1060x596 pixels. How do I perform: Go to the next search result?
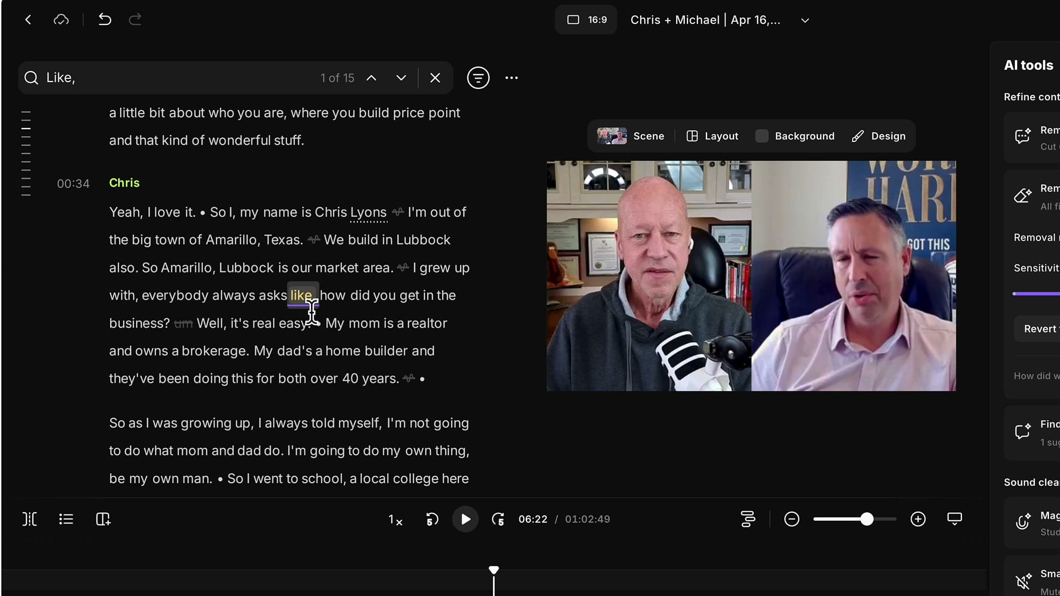401,78
